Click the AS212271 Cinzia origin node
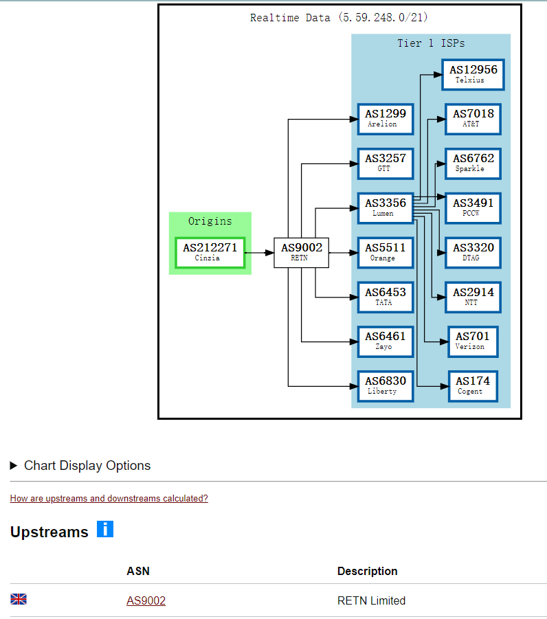Image resolution: width=547 pixels, height=619 pixels. pos(210,253)
